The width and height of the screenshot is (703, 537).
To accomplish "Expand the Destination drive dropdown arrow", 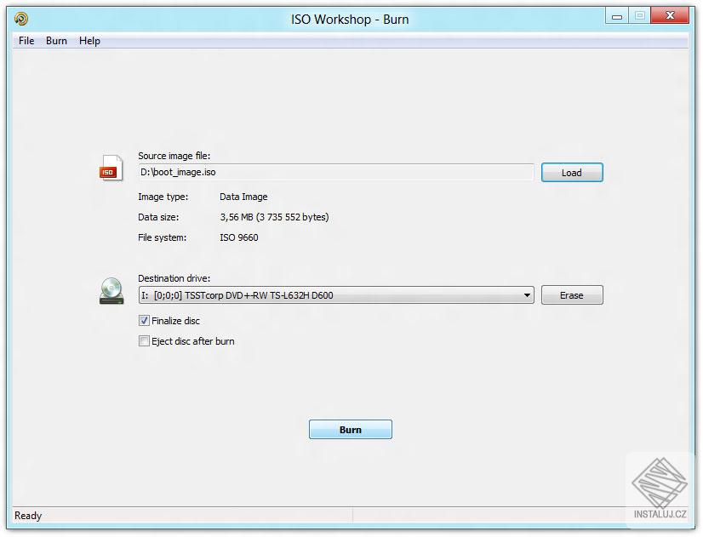I will (x=528, y=295).
